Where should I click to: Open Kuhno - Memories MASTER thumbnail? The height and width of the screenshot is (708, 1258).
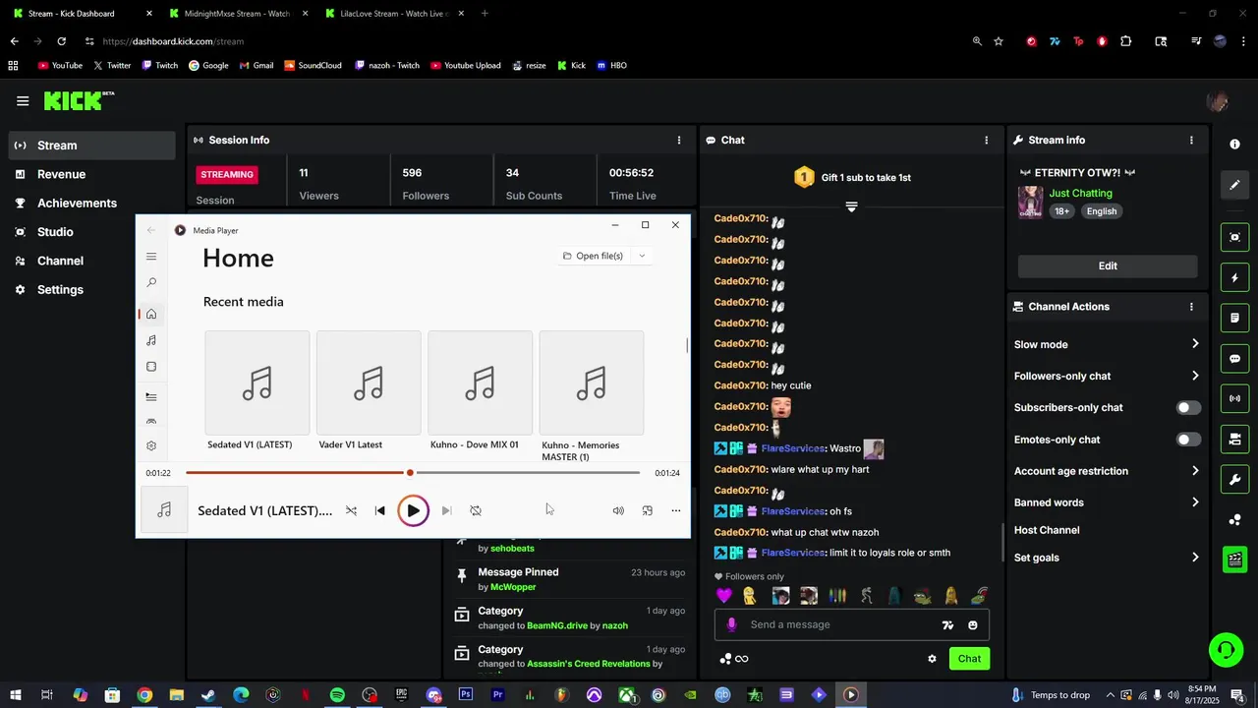[x=592, y=383]
